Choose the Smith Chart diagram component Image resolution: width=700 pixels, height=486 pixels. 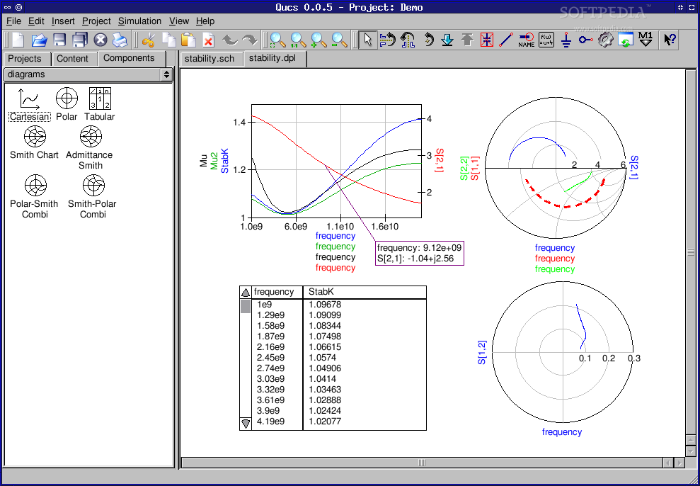tap(35, 143)
